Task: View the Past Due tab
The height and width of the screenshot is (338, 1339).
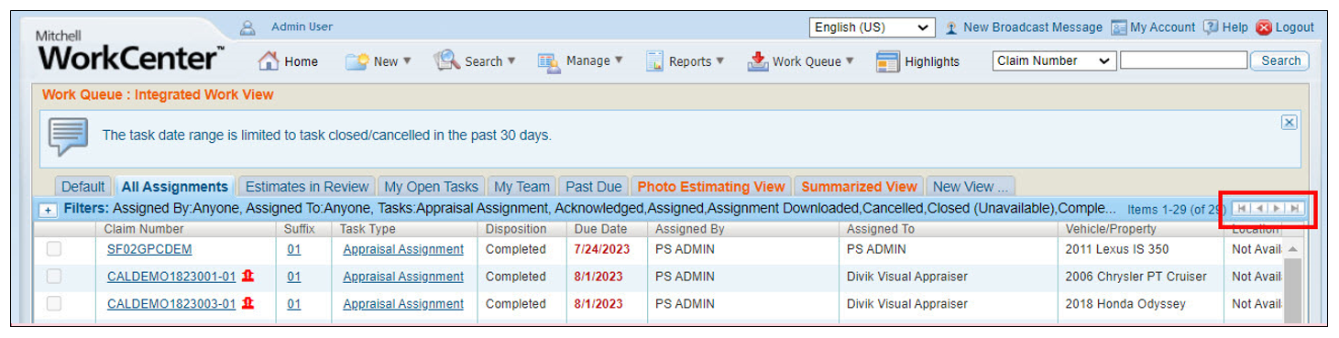Action: (x=593, y=186)
